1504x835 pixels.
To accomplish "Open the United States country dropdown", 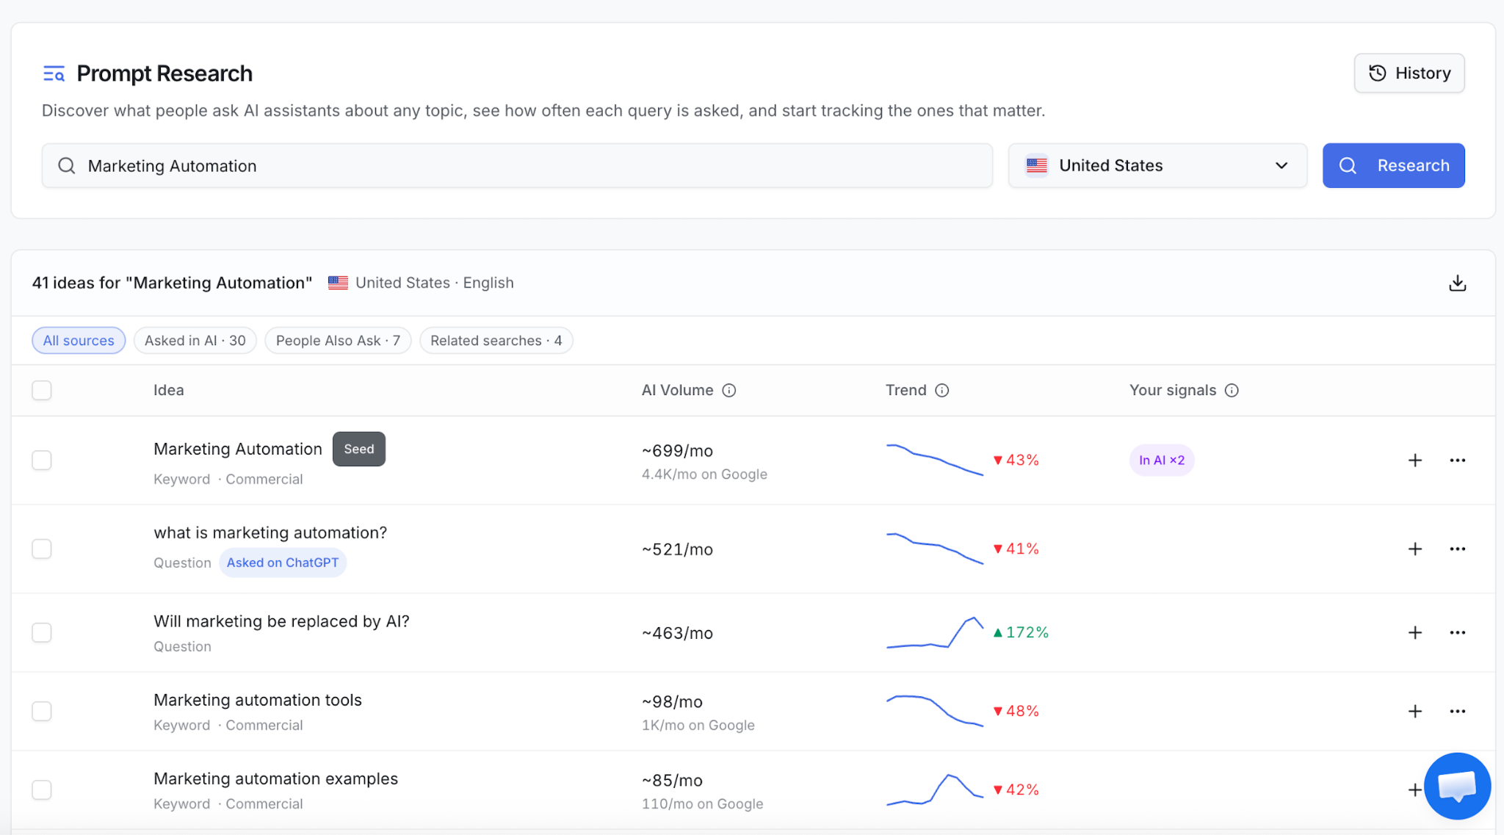I will (1157, 165).
